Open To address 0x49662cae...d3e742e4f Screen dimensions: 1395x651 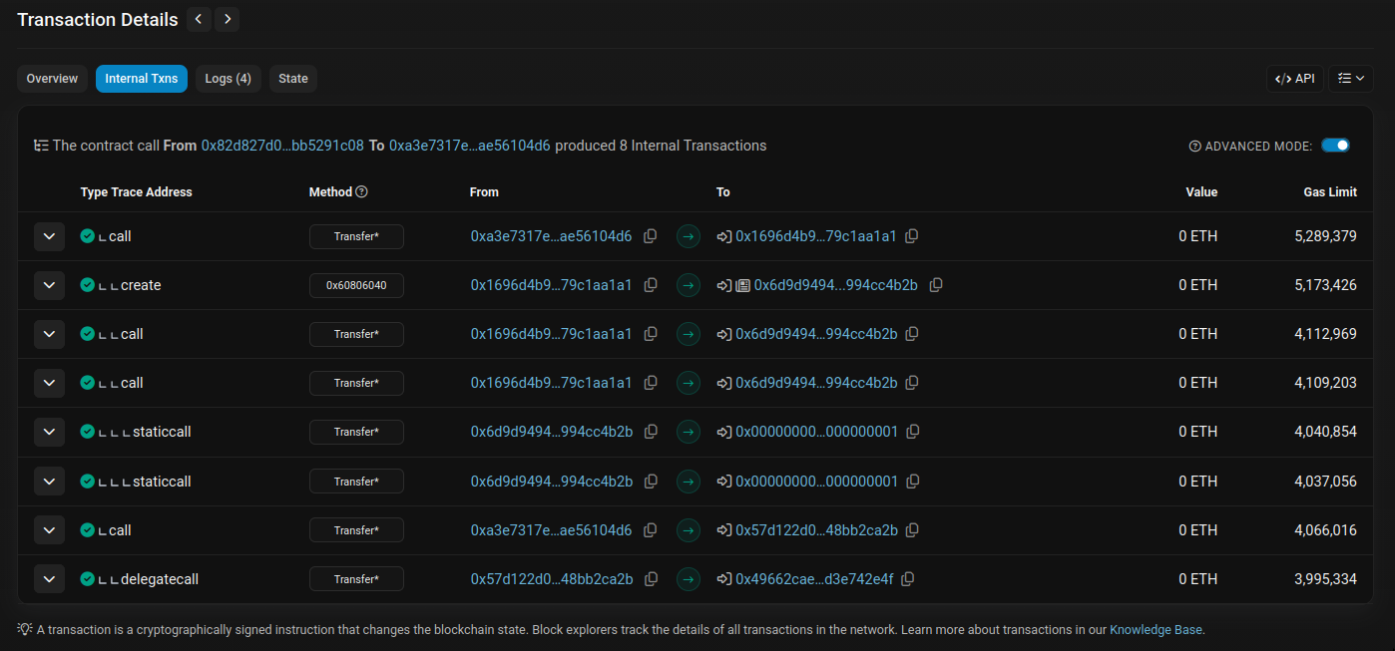[x=814, y=579]
